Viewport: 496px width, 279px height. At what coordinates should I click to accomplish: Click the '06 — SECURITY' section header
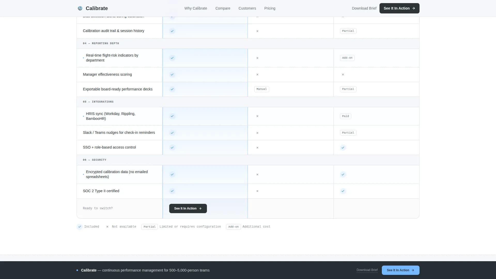click(95, 160)
